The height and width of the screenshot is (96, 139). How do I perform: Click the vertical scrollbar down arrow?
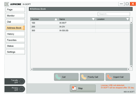coord(131,67)
